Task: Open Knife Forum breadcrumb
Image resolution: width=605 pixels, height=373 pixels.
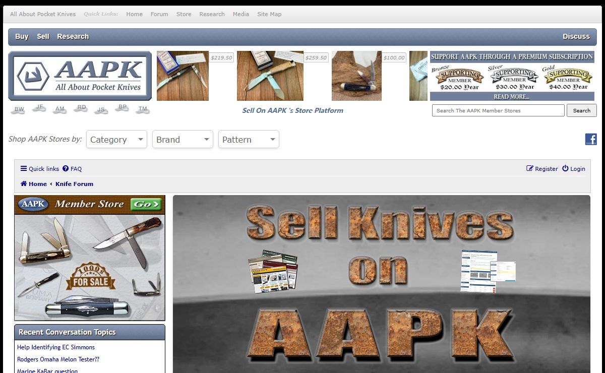Action: [x=74, y=184]
